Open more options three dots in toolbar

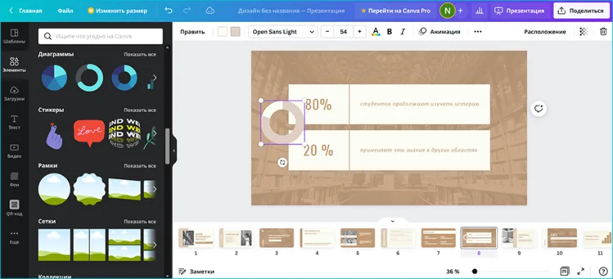coord(477,32)
